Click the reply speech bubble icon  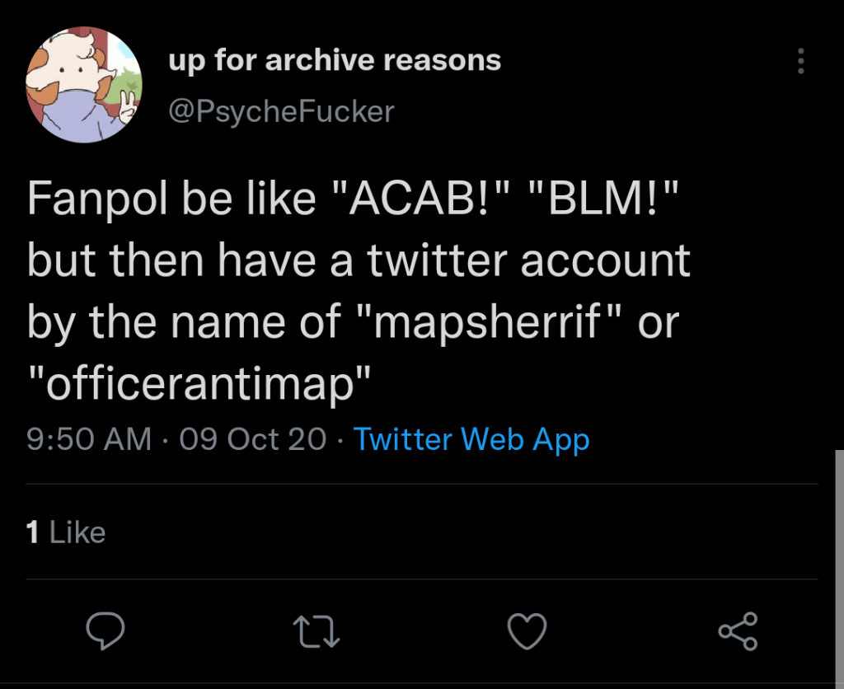click(105, 632)
